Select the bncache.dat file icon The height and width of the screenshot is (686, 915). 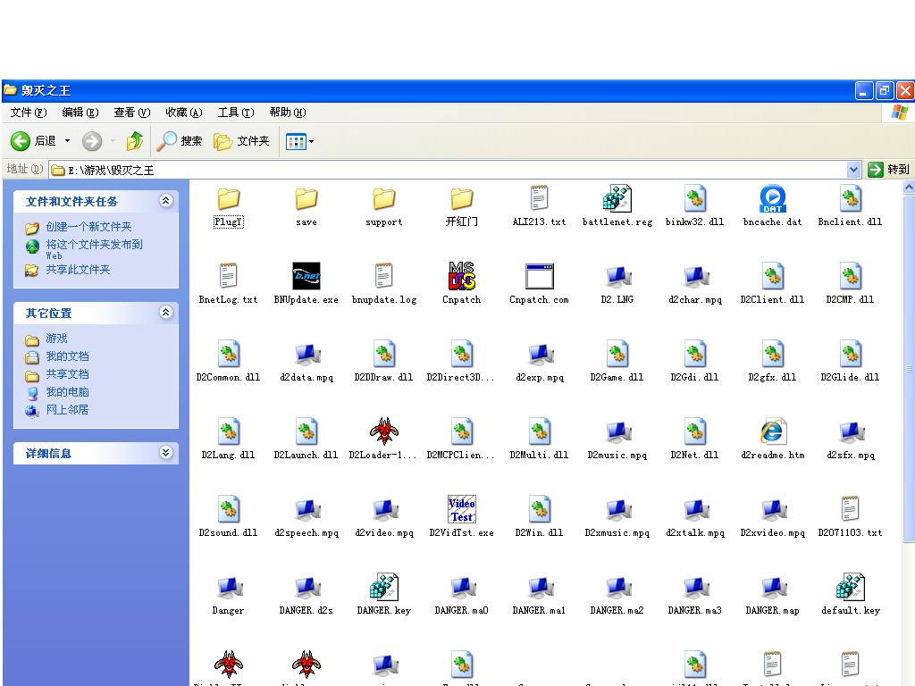pyautogui.click(x=772, y=199)
